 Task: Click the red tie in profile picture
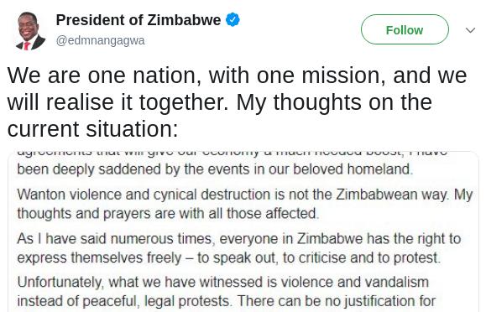tap(27, 46)
